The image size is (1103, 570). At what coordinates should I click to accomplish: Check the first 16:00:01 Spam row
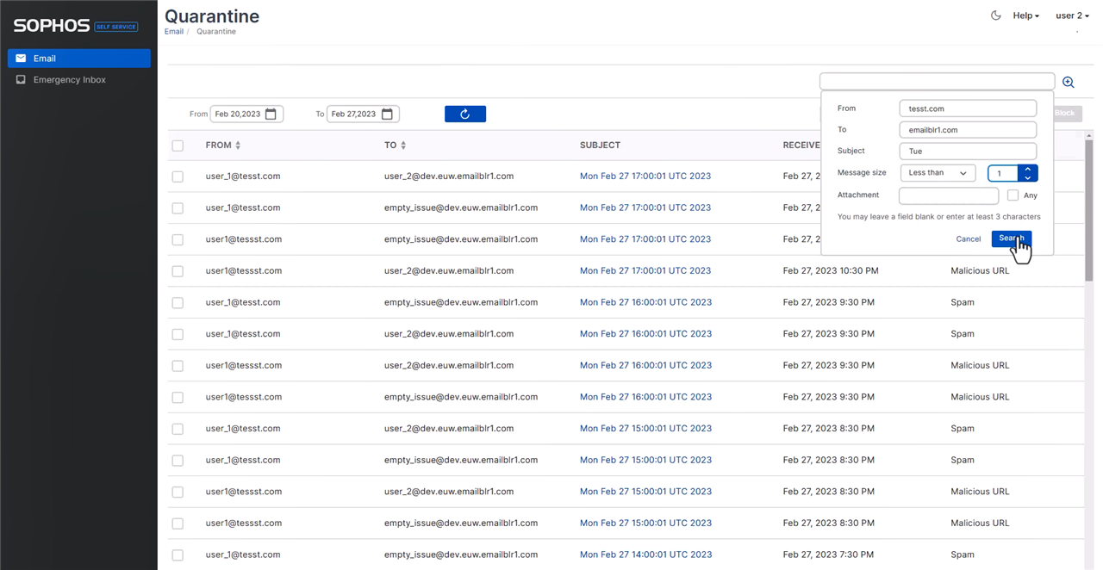tap(178, 302)
